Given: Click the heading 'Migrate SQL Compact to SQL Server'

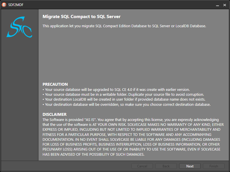Looking at the screenshot, I should point(81,17).
